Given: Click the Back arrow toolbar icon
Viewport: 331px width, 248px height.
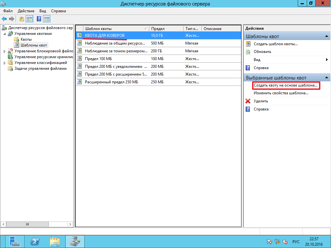Looking at the screenshot, I should point(4,19).
